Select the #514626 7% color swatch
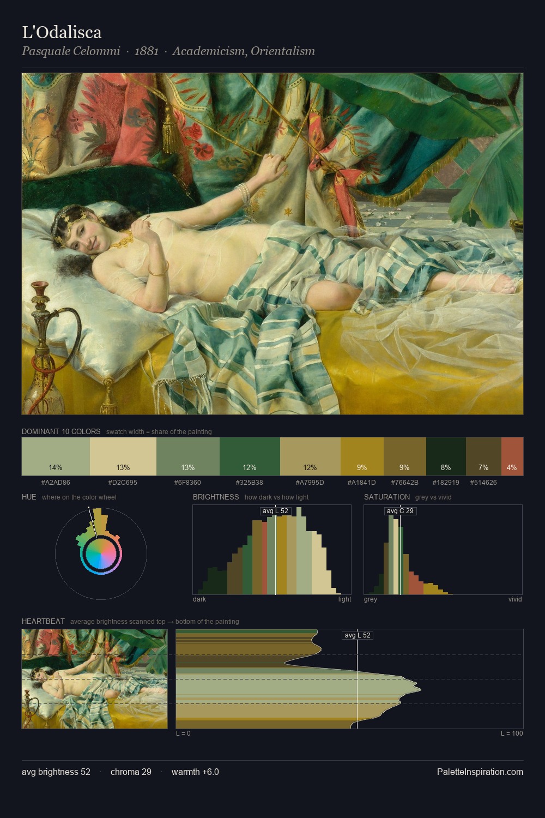545x818 pixels. (x=483, y=456)
